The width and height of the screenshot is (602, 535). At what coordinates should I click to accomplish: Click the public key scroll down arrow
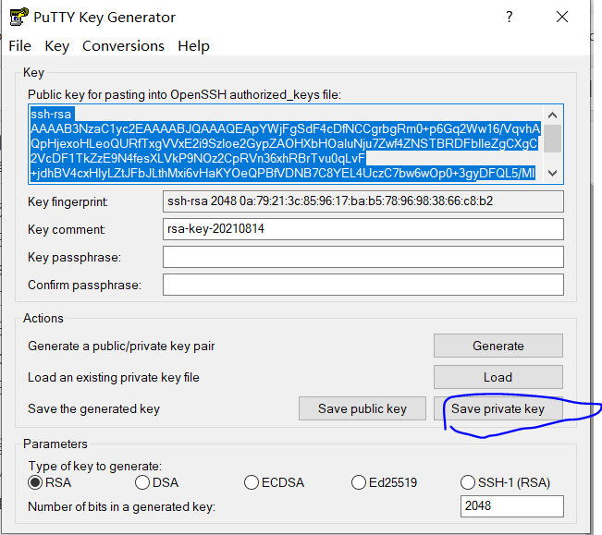[552, 174]
